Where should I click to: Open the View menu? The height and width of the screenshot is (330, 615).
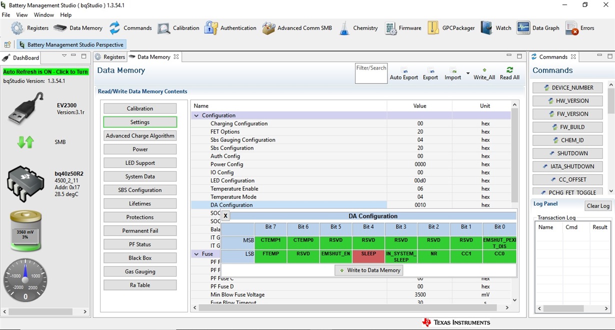point(22,15)
